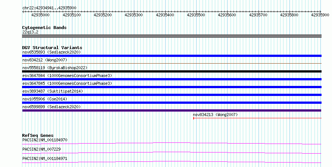Open variant nsv834213 (Wong2007) label

click(215, 115)
